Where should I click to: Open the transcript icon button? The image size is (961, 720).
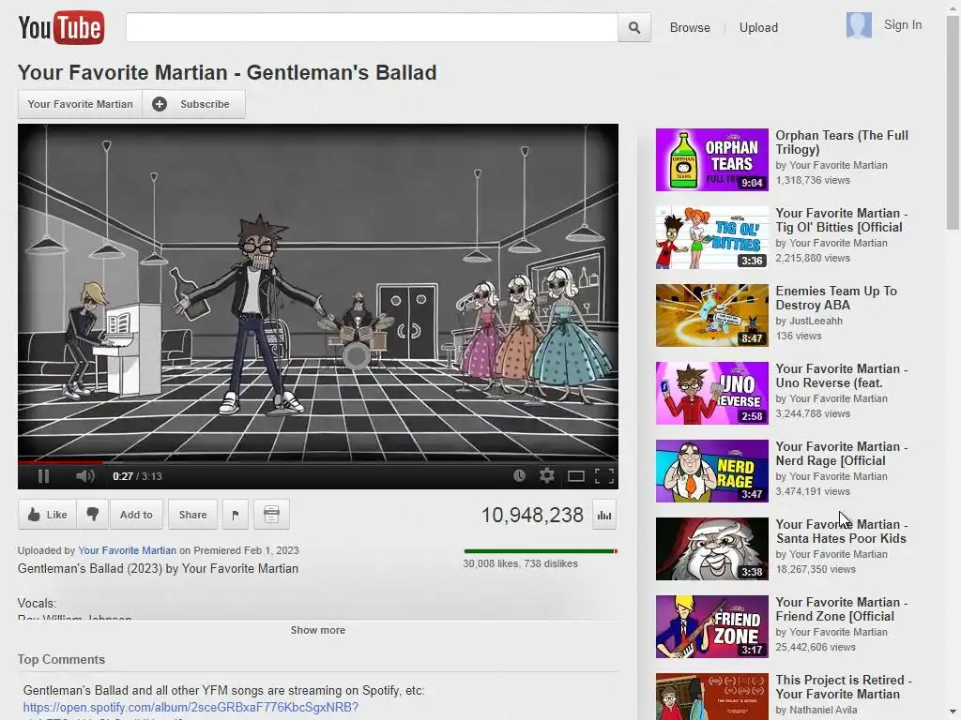click(271, 515)
